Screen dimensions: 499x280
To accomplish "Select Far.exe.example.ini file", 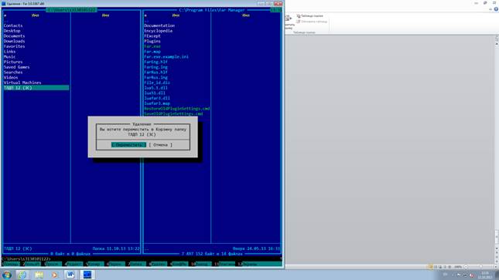I will pos(166,57).
